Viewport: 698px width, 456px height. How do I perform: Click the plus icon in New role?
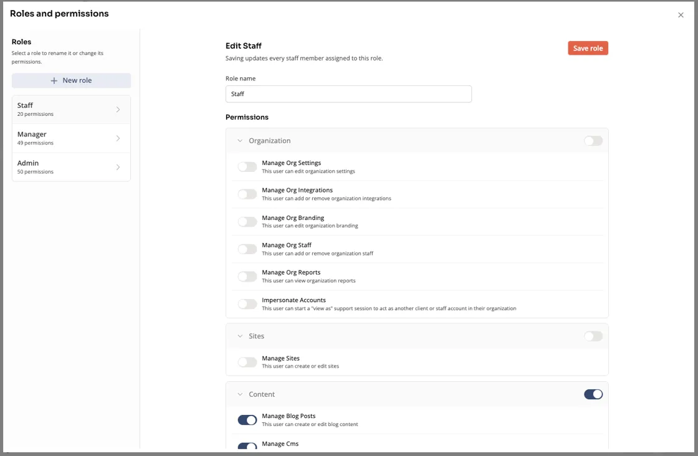point(54,80)
